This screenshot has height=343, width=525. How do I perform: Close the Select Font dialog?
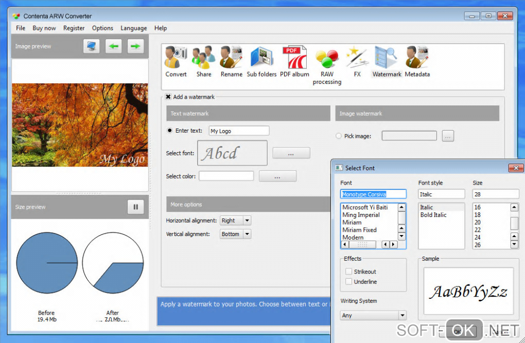tap(516, 168)
